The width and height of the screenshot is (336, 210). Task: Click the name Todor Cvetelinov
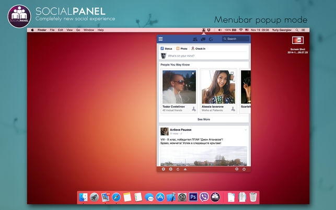pyautogui.click(x=173, y=107)
